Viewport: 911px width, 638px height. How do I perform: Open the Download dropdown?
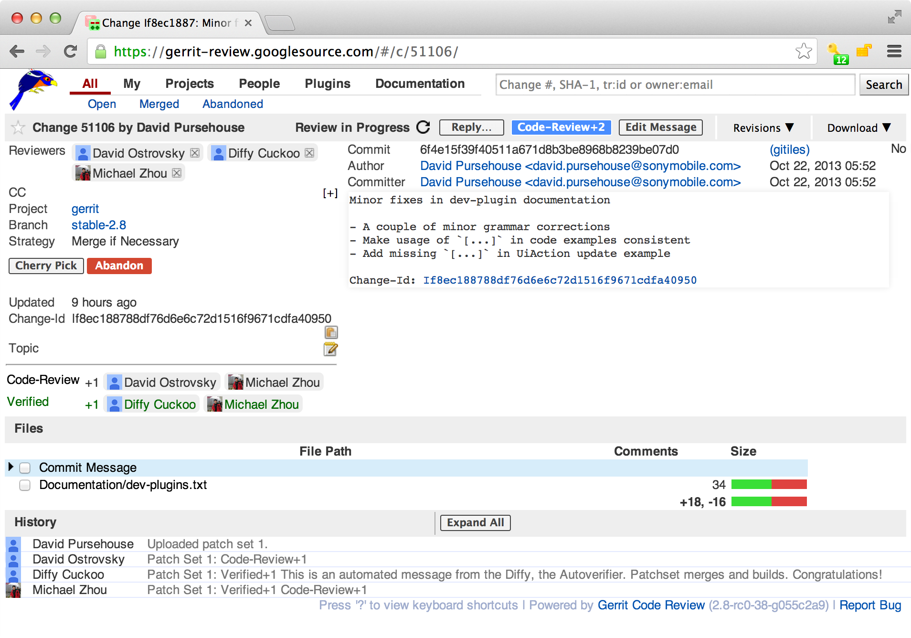point(859,128)
